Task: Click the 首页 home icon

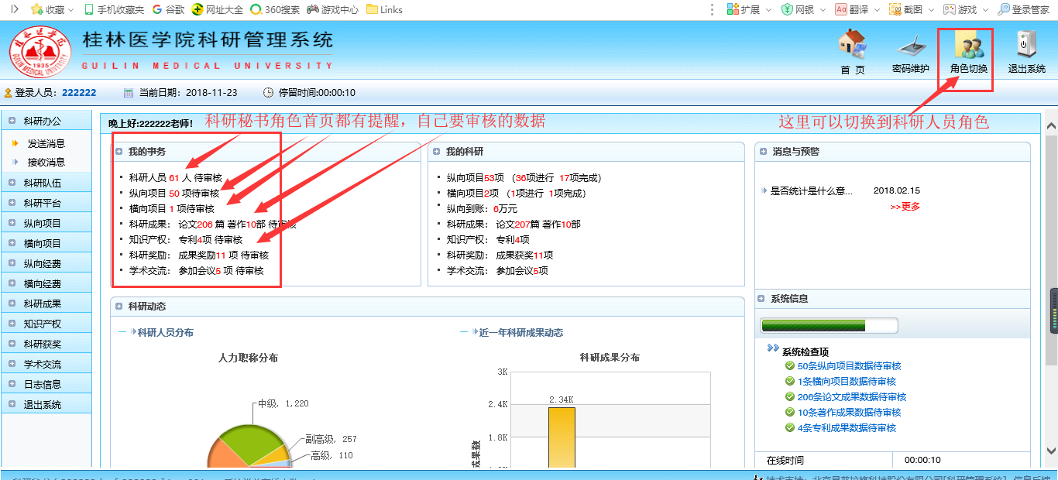Action: pyautogui.click(x=852, y=45)
